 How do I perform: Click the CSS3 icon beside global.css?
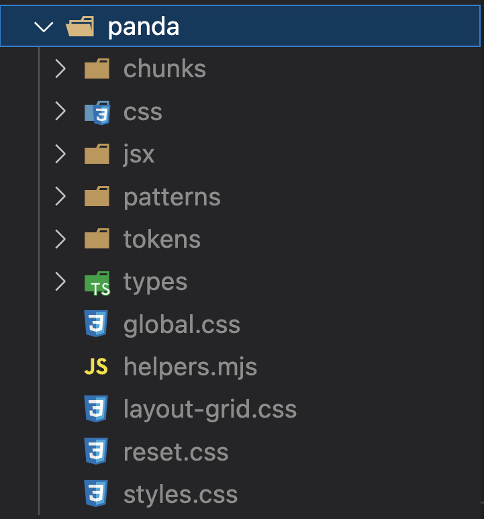96,325
